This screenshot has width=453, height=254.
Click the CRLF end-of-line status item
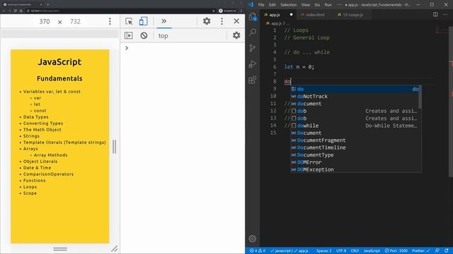point(355,251)
